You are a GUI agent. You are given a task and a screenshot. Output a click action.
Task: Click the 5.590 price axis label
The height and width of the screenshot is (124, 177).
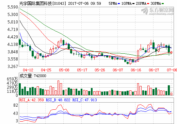coord(13,7)
